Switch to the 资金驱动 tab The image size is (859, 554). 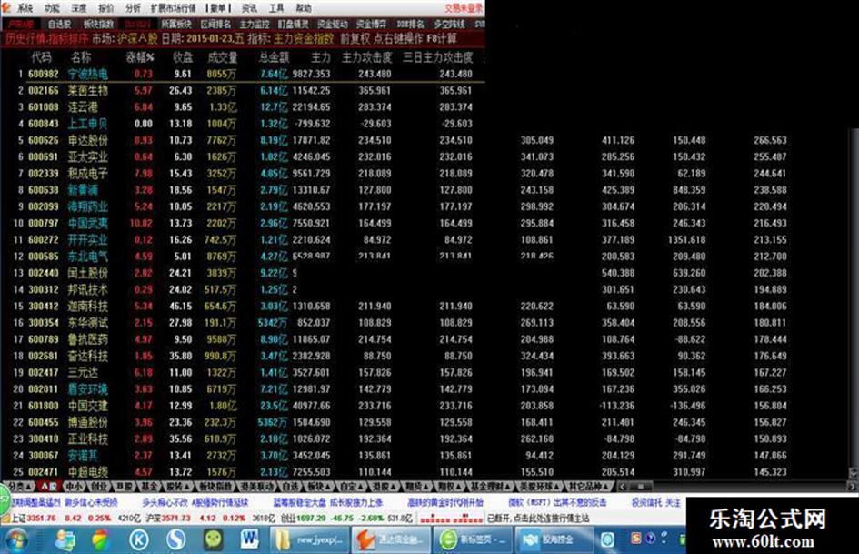(333, 25)
